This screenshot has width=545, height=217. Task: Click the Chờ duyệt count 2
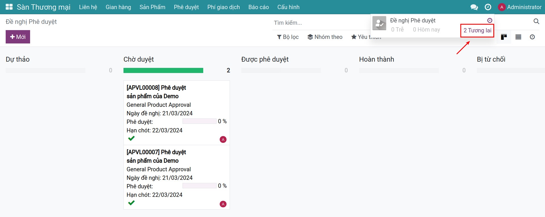[228, 70]
